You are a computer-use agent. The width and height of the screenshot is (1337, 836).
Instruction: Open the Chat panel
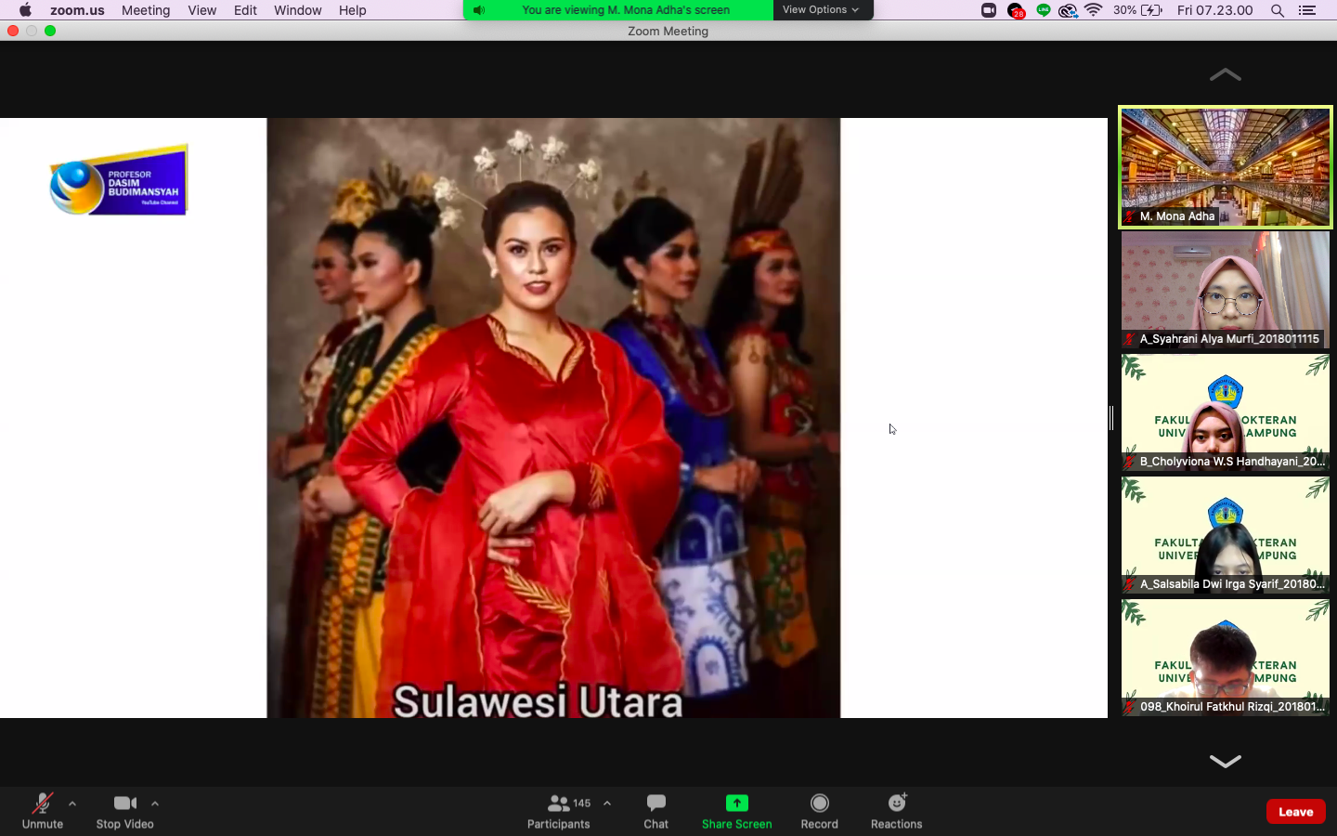(656, 810)
